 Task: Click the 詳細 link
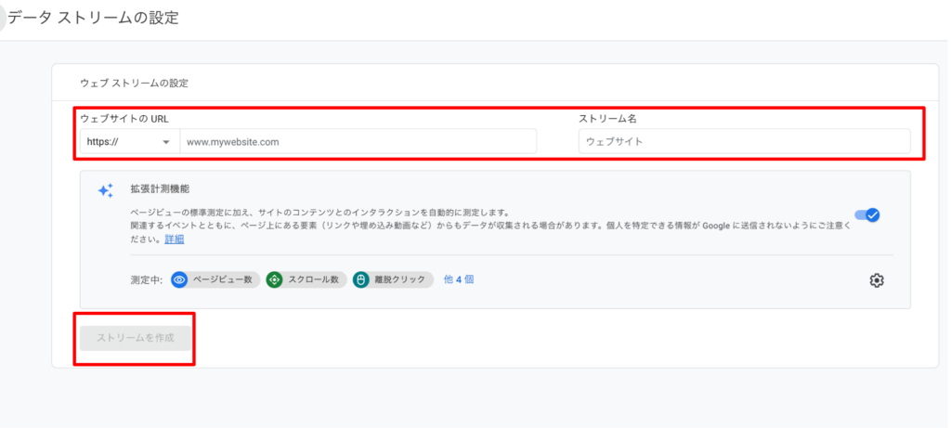(x=175, y=240)
